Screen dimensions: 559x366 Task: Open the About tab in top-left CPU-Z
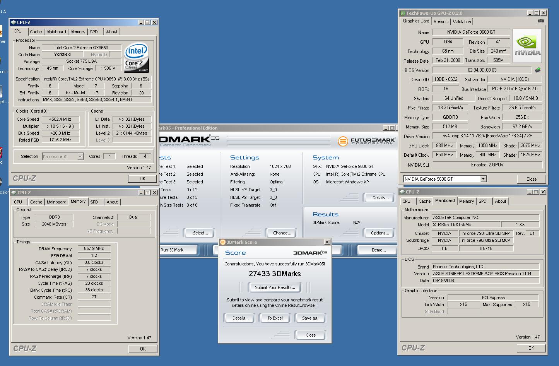point(112,32)
